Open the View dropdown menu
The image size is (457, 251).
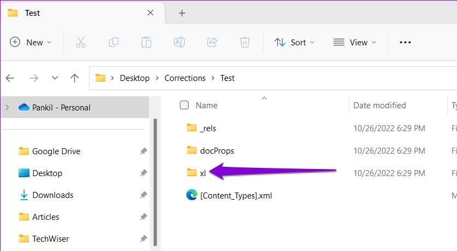click(x=355, y=42)
